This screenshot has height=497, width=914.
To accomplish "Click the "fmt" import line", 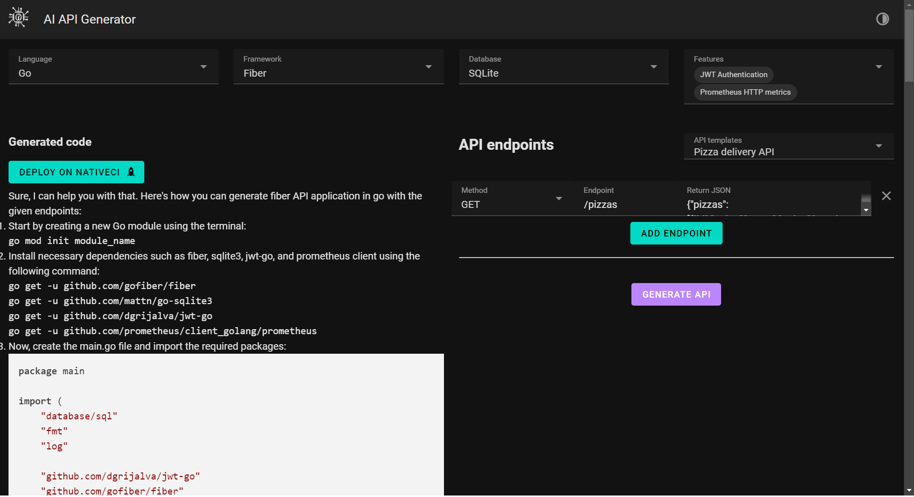I will click(x=54, y=431).
